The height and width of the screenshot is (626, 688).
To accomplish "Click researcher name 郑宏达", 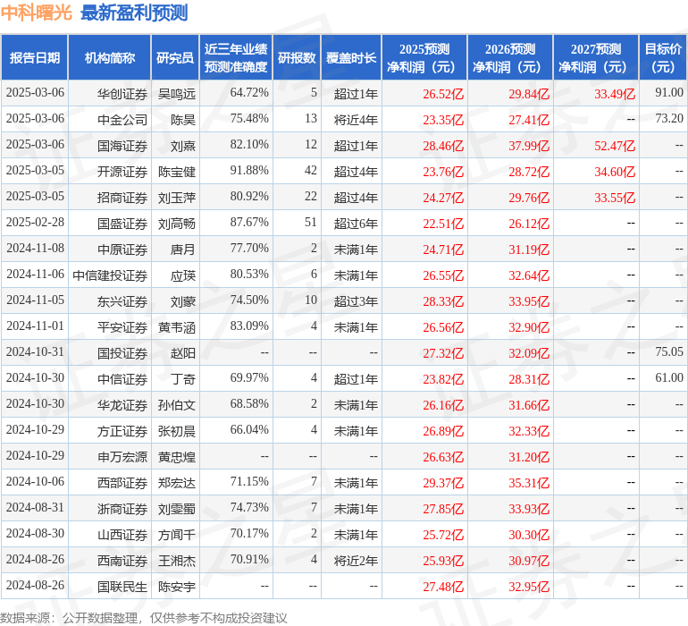I will [177, 482].
